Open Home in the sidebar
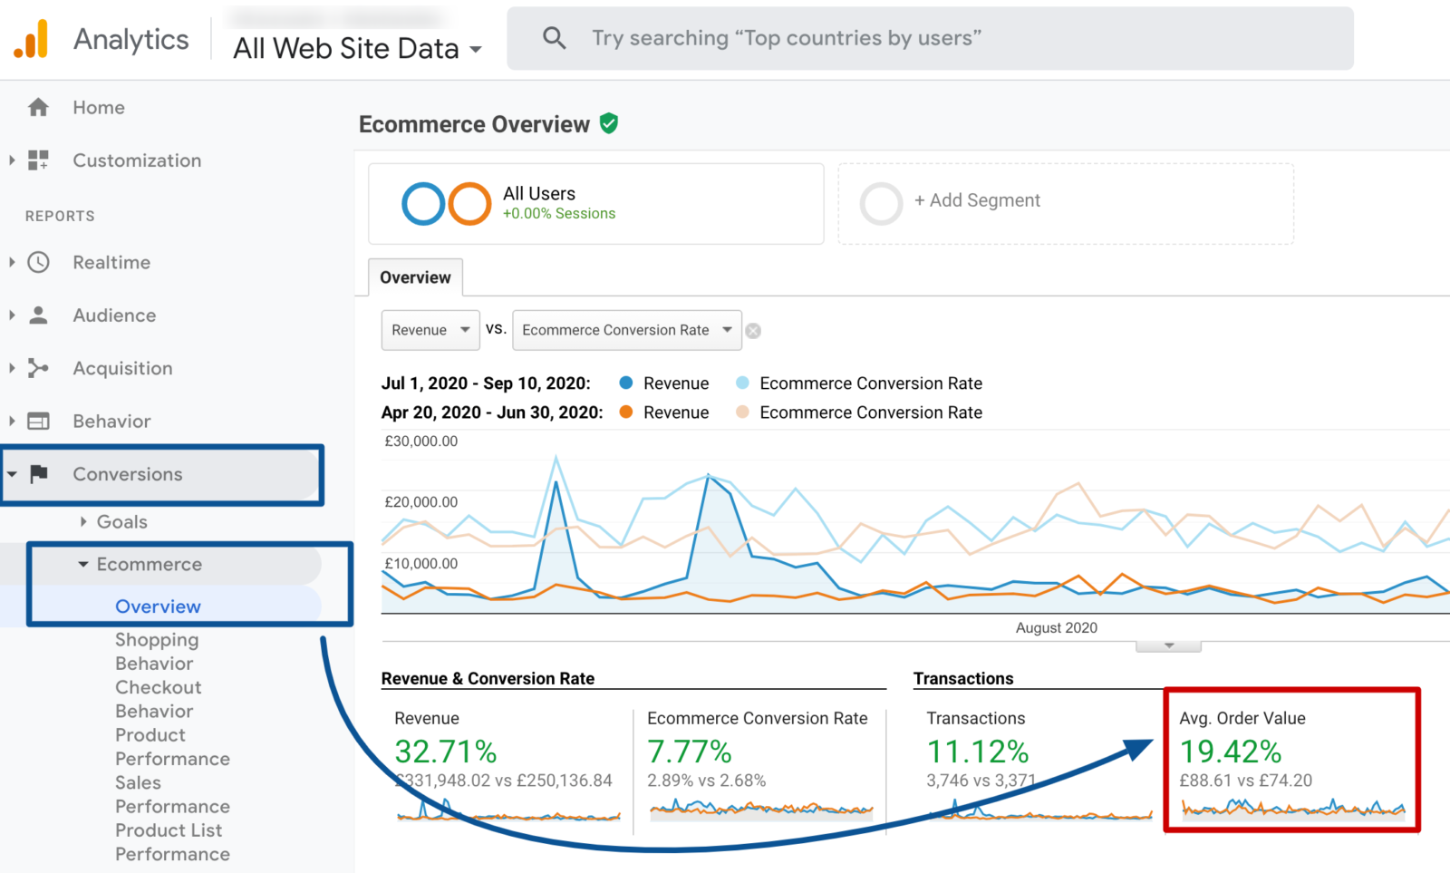 (99, 108)
